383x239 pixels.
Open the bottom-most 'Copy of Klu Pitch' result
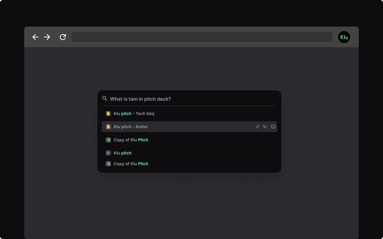pyautogui.click(x=131, y=164)
